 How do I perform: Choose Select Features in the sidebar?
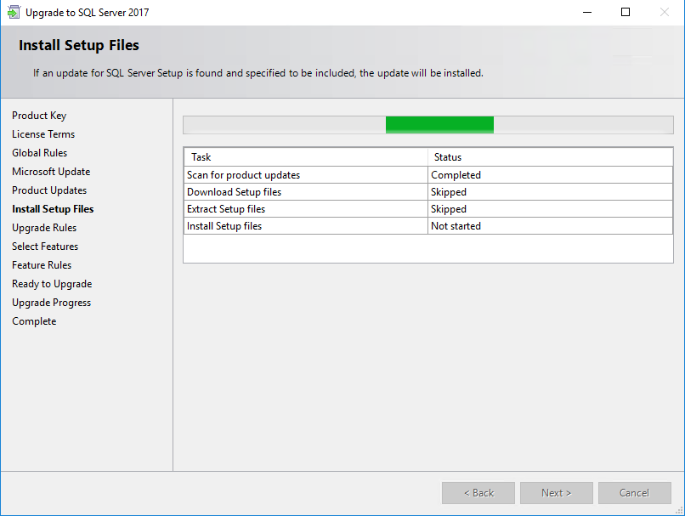pyautogui.click(x=45, y=247)
